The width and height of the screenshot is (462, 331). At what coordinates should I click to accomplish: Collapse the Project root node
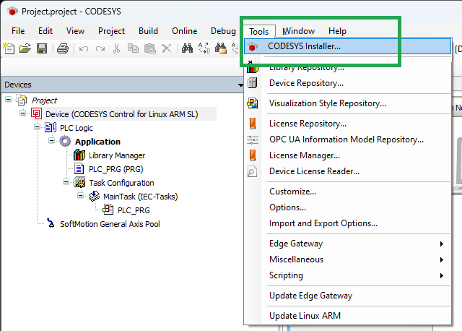(x=9, y=100)
